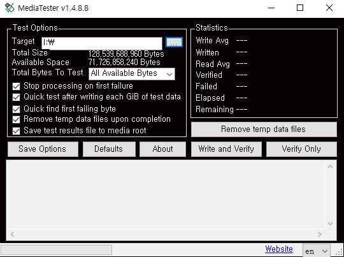Toggle Quick find first failing byte checkbox
The width and height of the screenshot is (344, 257).
tap(16, 109)
